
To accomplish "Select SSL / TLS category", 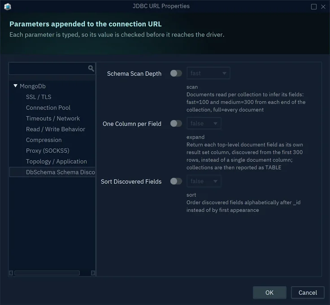I will [39, 97].
